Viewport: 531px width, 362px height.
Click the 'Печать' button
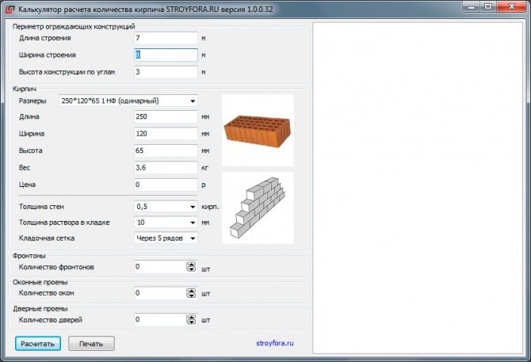pyautogui.click(x=91, y=344)
